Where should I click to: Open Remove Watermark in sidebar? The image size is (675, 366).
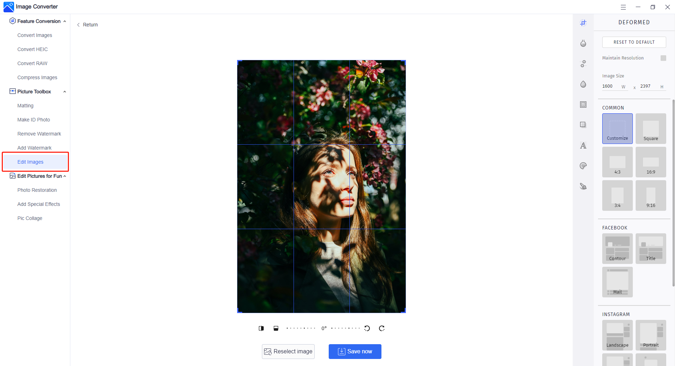(x=39, y=134)
